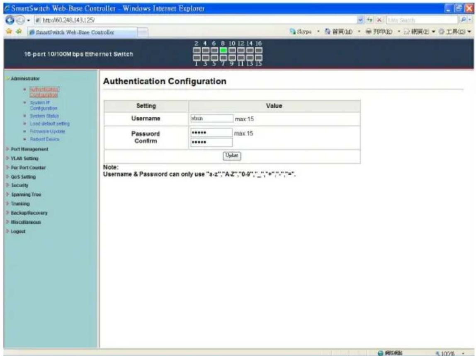The image size is (476, 356).
Task: Open System Status link
Action: tap(44, 116)
